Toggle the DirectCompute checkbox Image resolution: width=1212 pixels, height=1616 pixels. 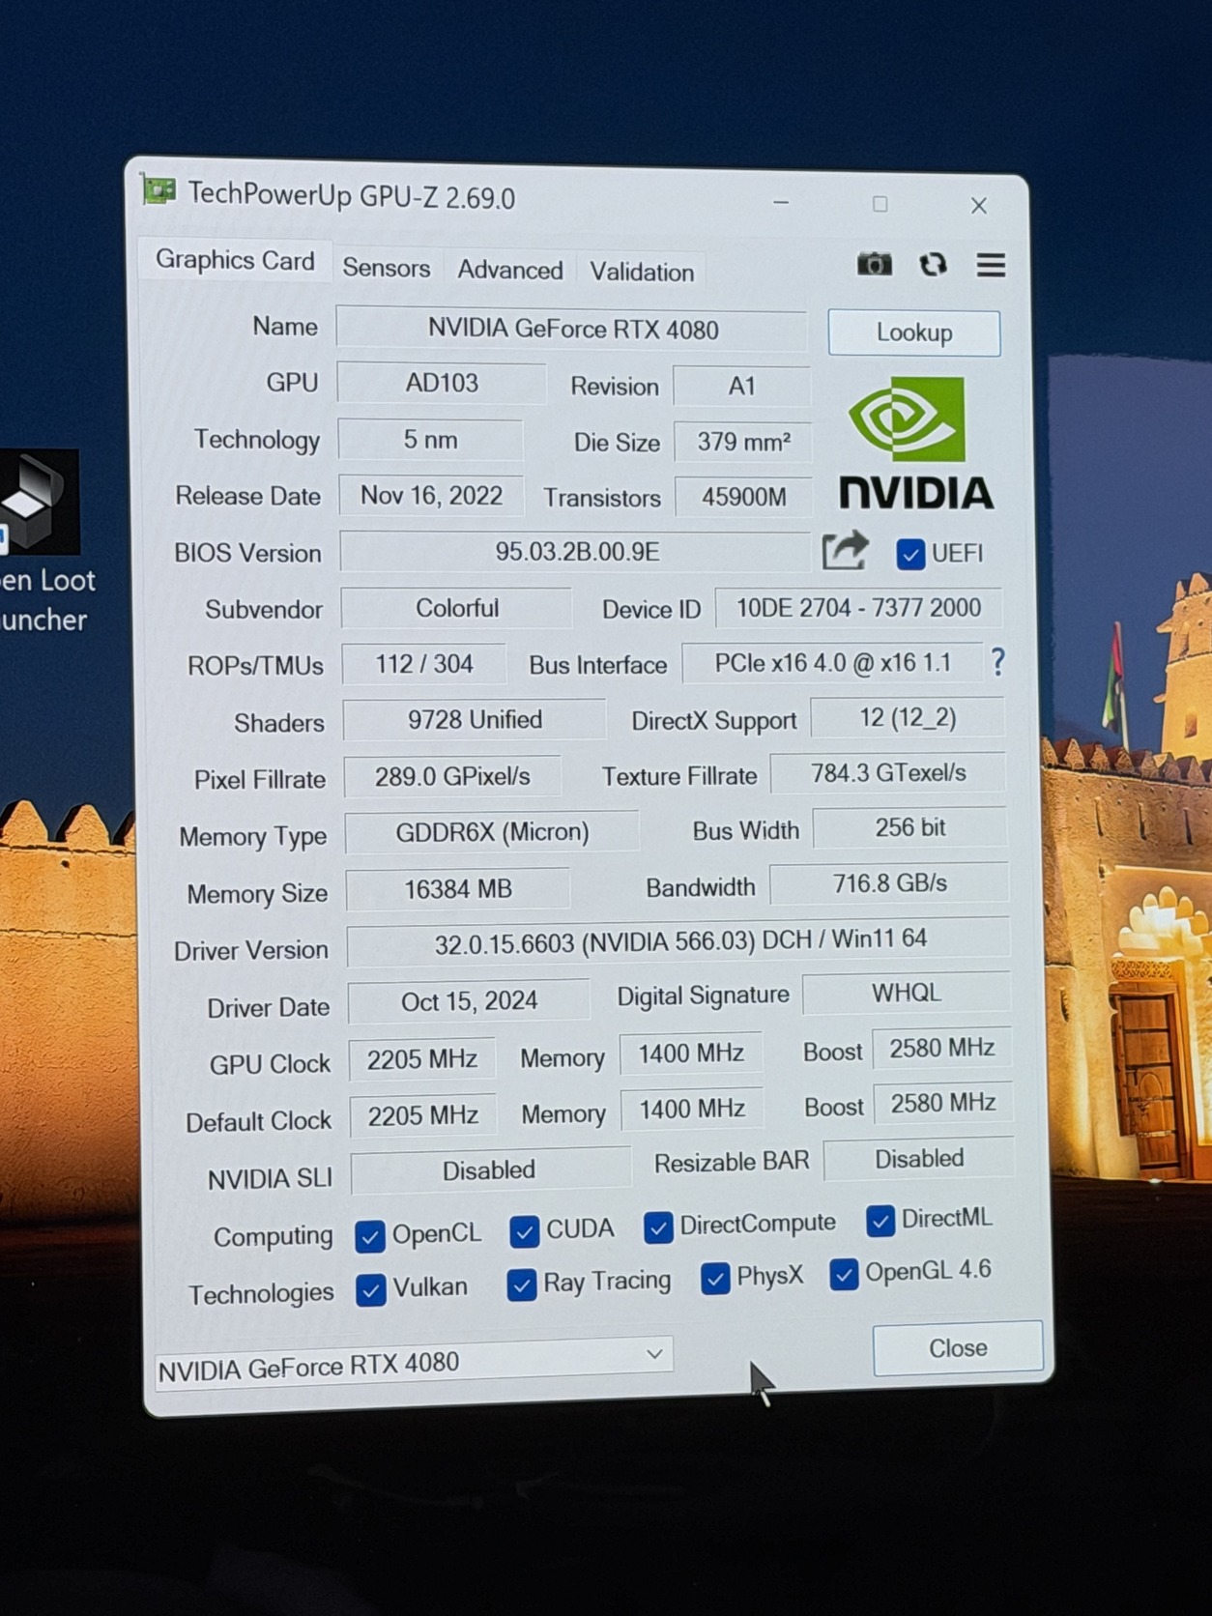658,1227
